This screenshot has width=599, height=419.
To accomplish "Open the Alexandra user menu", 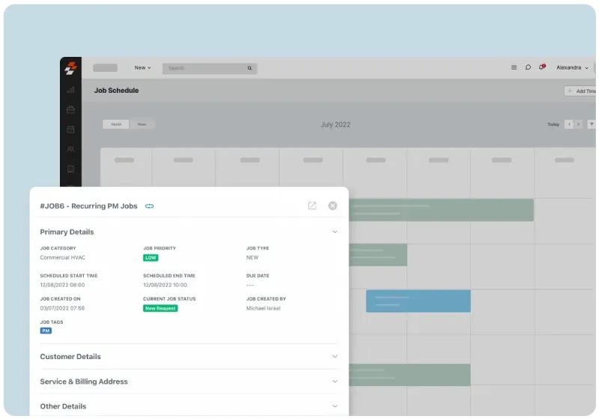I will pos(572,67).
